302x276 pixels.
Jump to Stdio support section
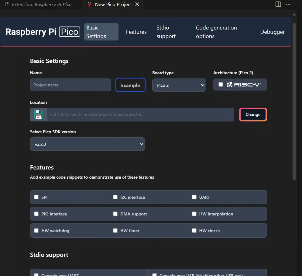(x=166, y=32)
